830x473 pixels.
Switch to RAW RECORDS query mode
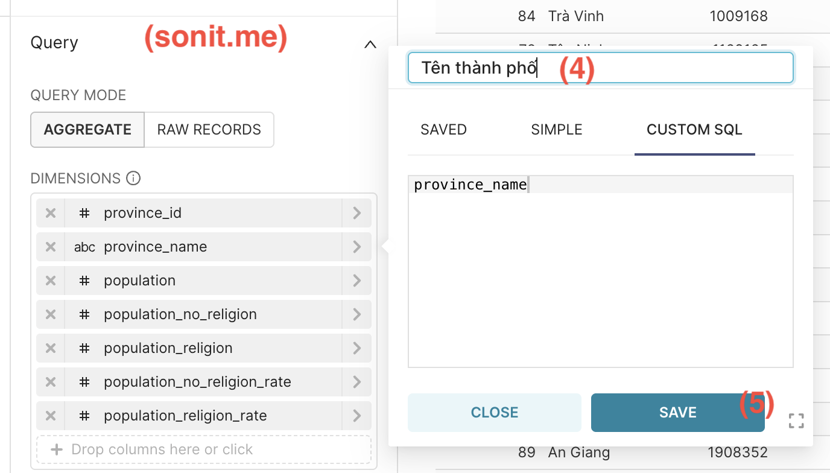(x=209, y=129)
